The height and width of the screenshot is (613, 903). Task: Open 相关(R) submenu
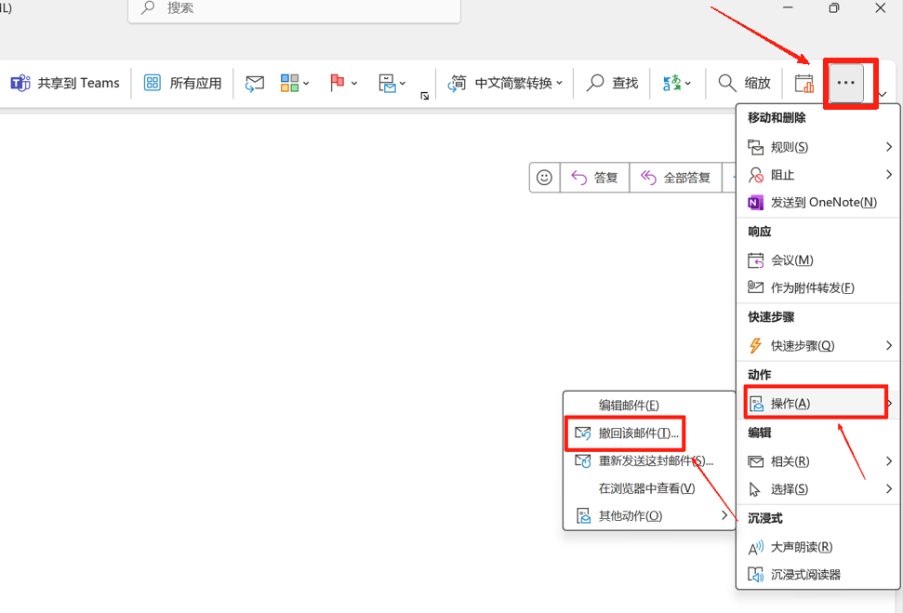(x=817, y=461)
